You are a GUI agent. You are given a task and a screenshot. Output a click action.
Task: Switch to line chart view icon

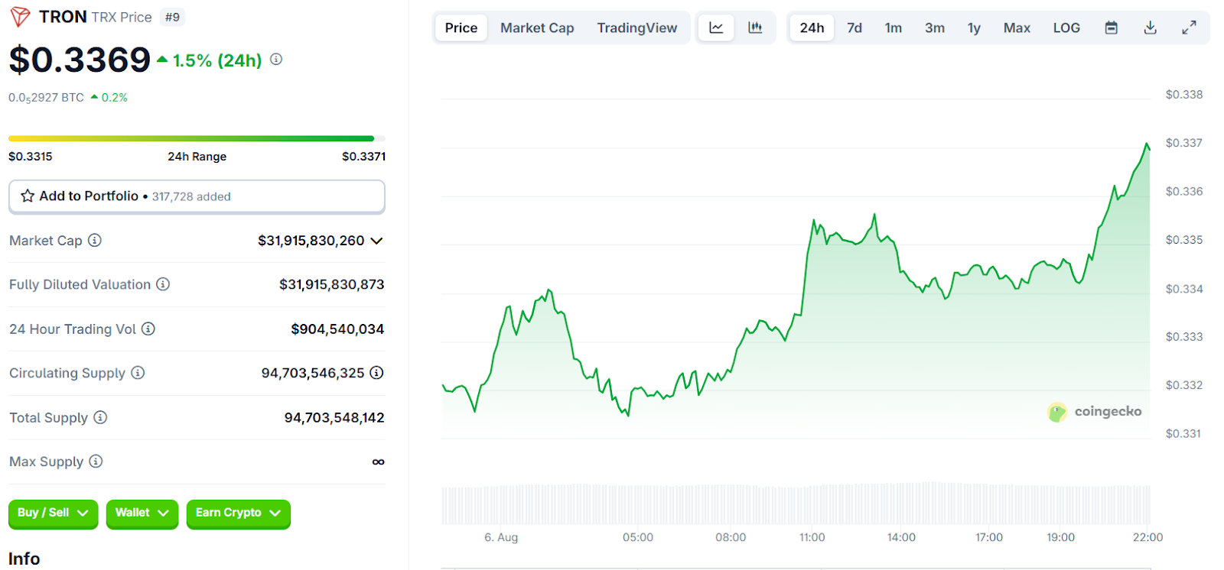coord(716,28)
